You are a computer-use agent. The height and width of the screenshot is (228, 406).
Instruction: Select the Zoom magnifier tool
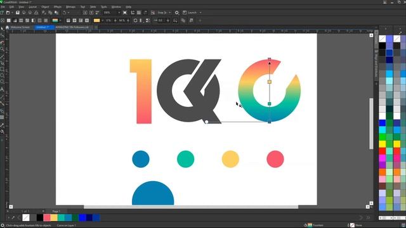2,49
